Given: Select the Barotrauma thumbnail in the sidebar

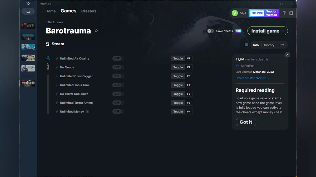Looking at the screenshot, I should pyautogui.click(x=28, y=83).
